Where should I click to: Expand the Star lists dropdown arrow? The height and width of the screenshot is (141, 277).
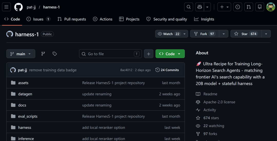[x=266, y=34]
